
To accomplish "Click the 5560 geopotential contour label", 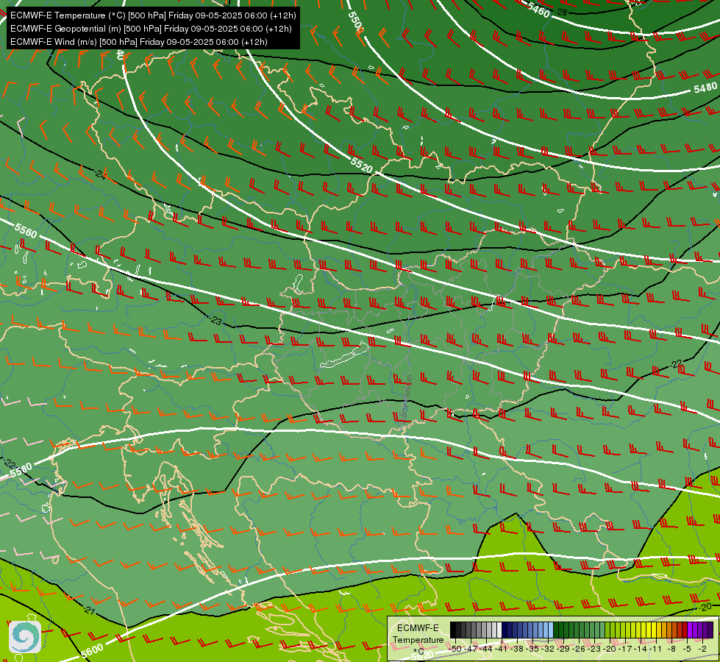I will tap(25, 230).
